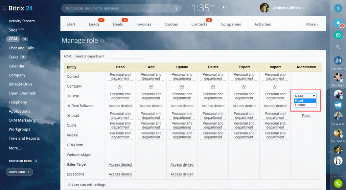Change Company Delete permission All
The height and width of the screenshot is (190, 346).
pos(213,86)
